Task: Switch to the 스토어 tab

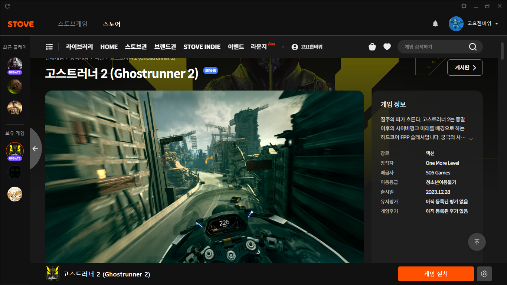Action: pos(112,24)
